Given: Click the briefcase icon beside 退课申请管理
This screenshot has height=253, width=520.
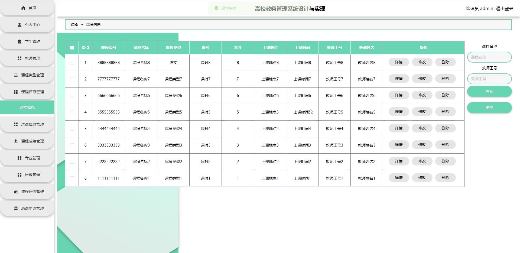Looking at the screenshot, I should tap(16, 208).
